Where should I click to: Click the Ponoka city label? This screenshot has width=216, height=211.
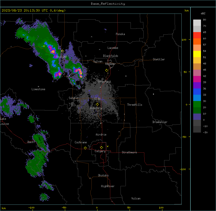(120, 34)
